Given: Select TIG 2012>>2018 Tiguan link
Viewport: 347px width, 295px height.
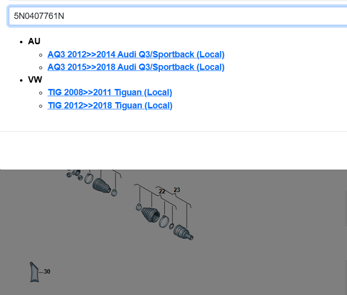Looking at the screenshot, I should tap(110, 105).
